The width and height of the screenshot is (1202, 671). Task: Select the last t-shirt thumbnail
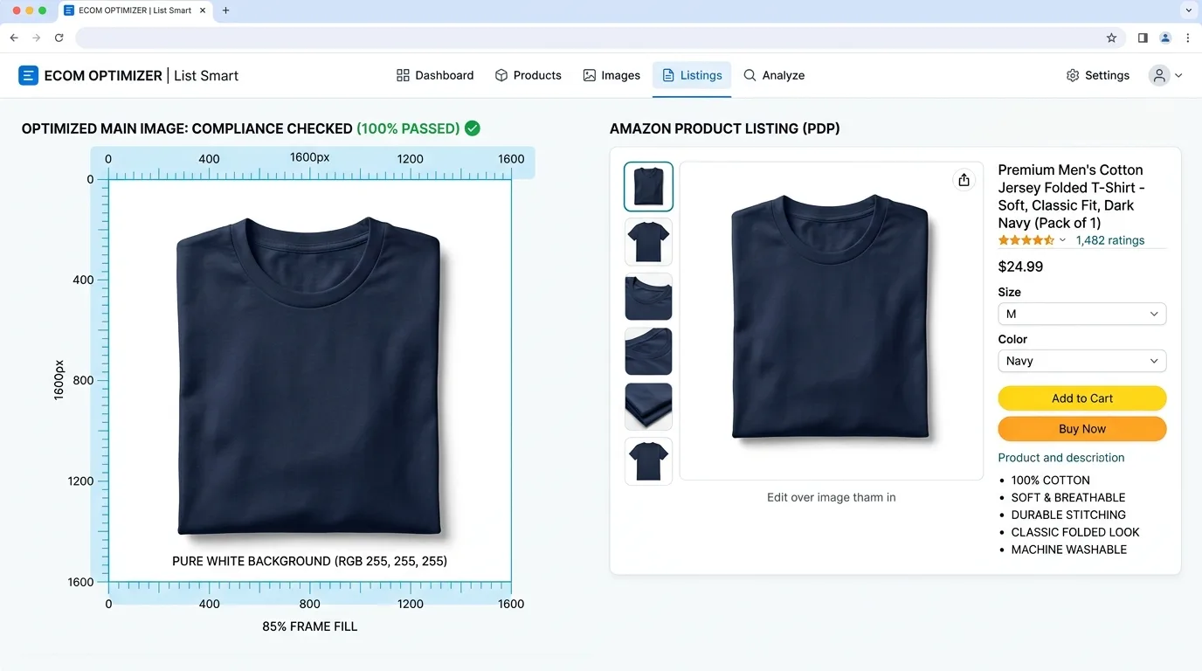click(648, 461)
